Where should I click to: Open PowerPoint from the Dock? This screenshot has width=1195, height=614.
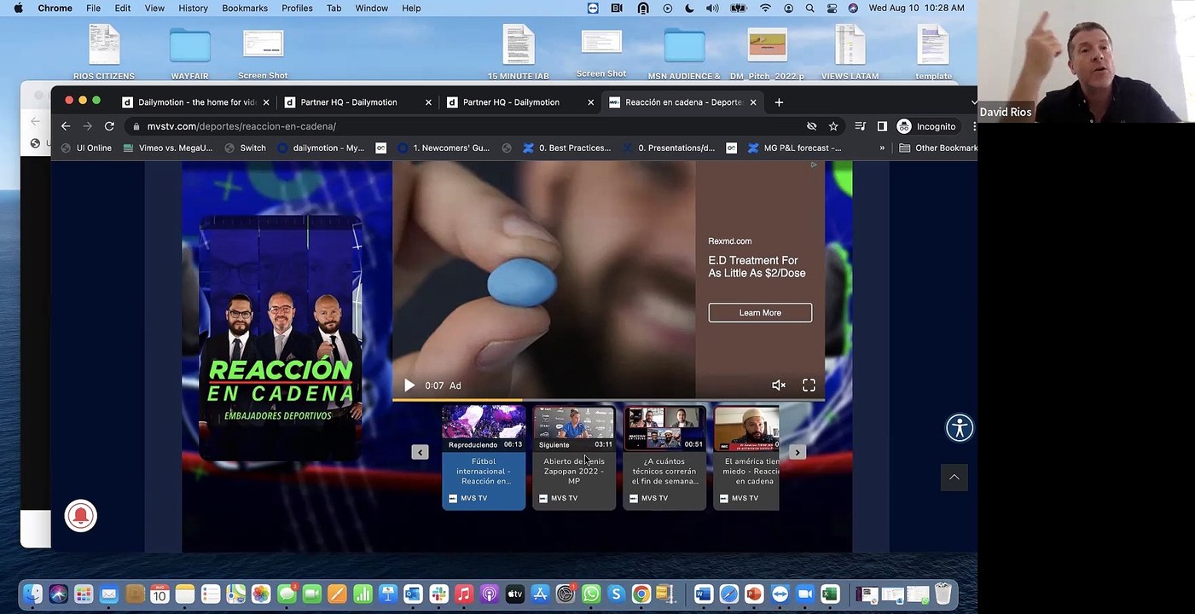click(754, 594)
